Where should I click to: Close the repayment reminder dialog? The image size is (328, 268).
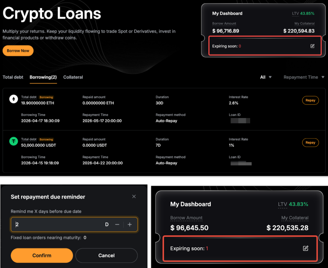tap(134, 197)
